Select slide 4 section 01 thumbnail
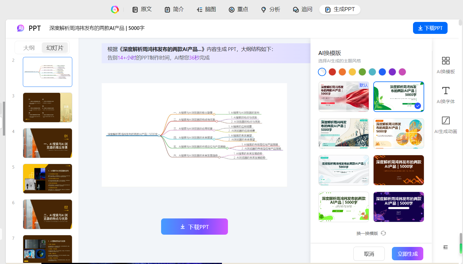 (x=47, y=143)
